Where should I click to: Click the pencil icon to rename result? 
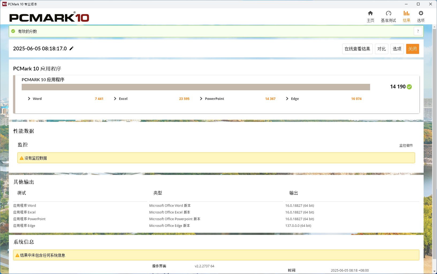(x=71, y=48)
